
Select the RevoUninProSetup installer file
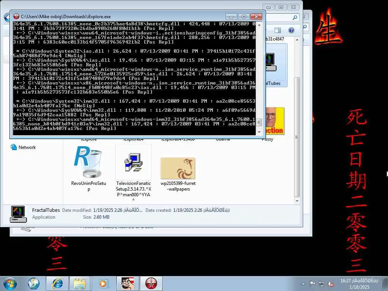click(x=89, y=169)
